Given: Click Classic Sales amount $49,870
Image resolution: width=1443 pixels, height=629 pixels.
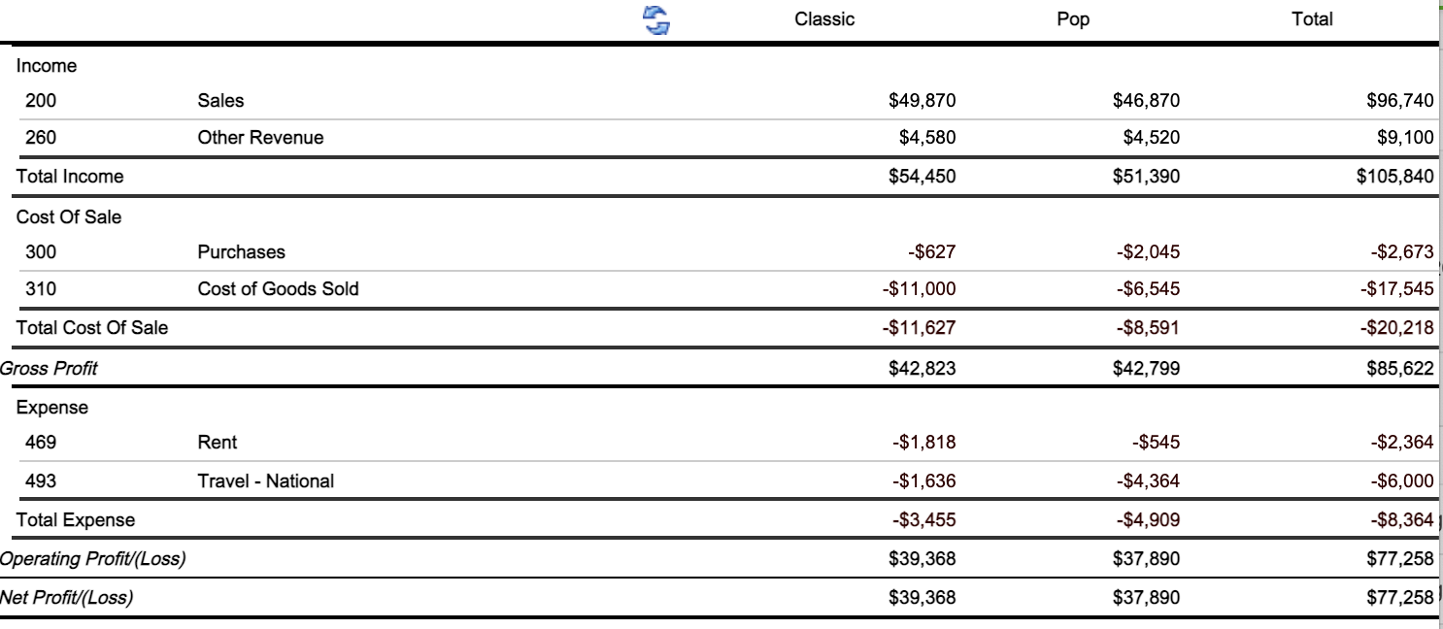Looking at the screenshot, I should click(x=922, y=101).
